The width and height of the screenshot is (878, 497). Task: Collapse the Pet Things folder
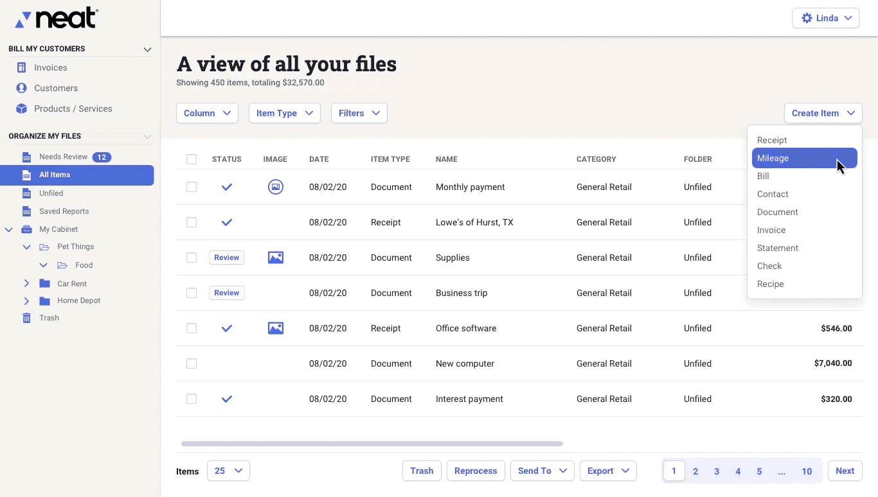(x=27, y=247)
